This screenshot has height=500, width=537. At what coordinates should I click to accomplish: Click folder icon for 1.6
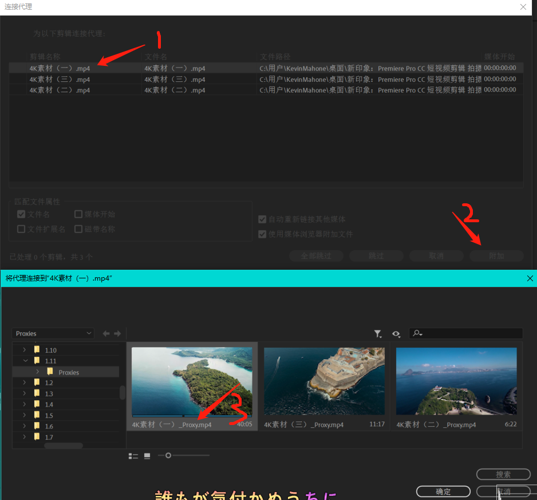click(x=37, y=426)
